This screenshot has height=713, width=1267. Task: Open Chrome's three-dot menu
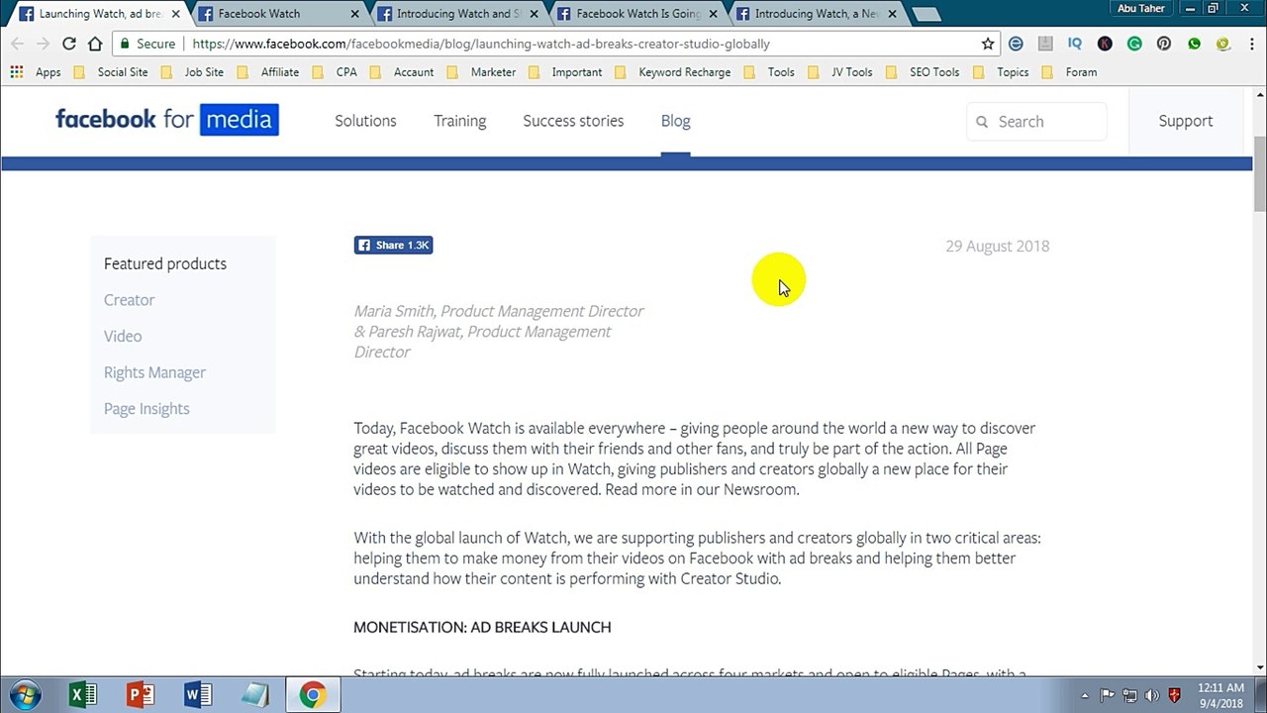coord(1251,44)
